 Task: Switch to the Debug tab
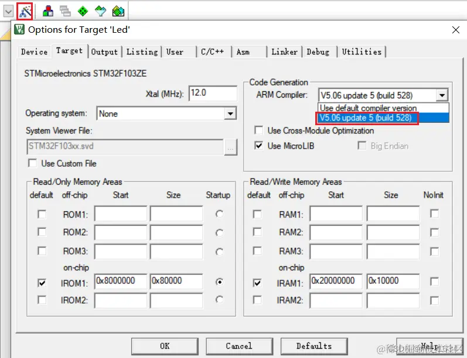(319, 51)
